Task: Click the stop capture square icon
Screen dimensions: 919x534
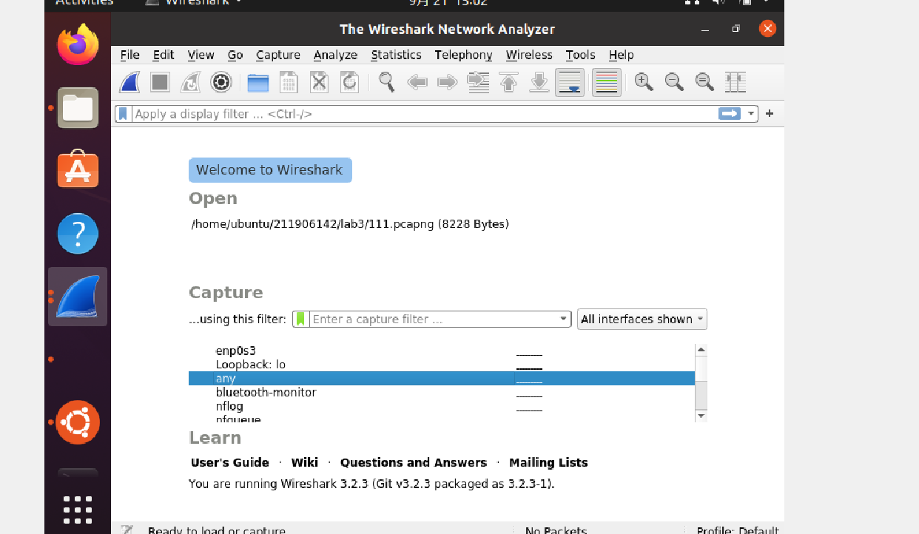Action: pyautogui.click(x=160, y=82)
